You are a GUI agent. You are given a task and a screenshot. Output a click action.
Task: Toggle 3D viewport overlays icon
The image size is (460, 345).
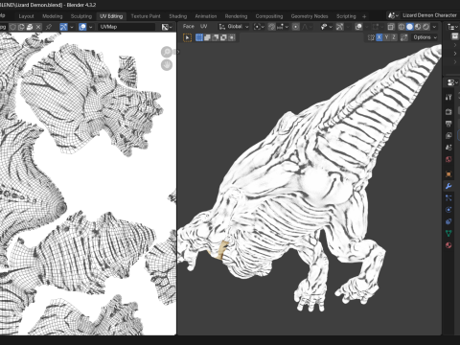point(358,27)
